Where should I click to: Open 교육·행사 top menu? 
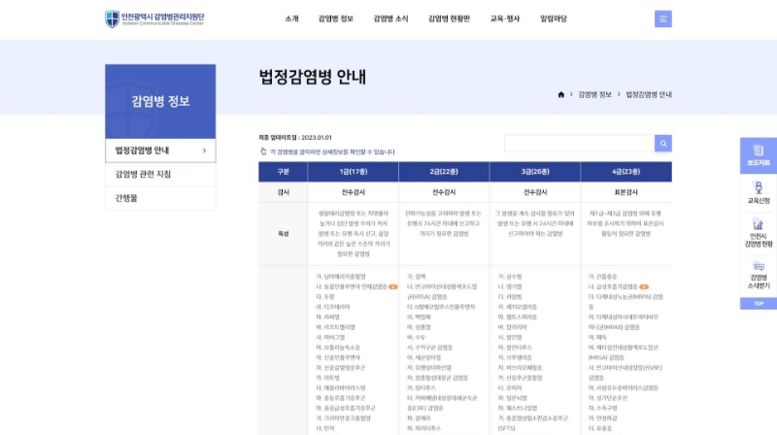click(504, 18)
